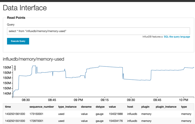Click the 09:15 axis label
The image size is (195, 124).
pyautogui.click(x=105, y=100)
